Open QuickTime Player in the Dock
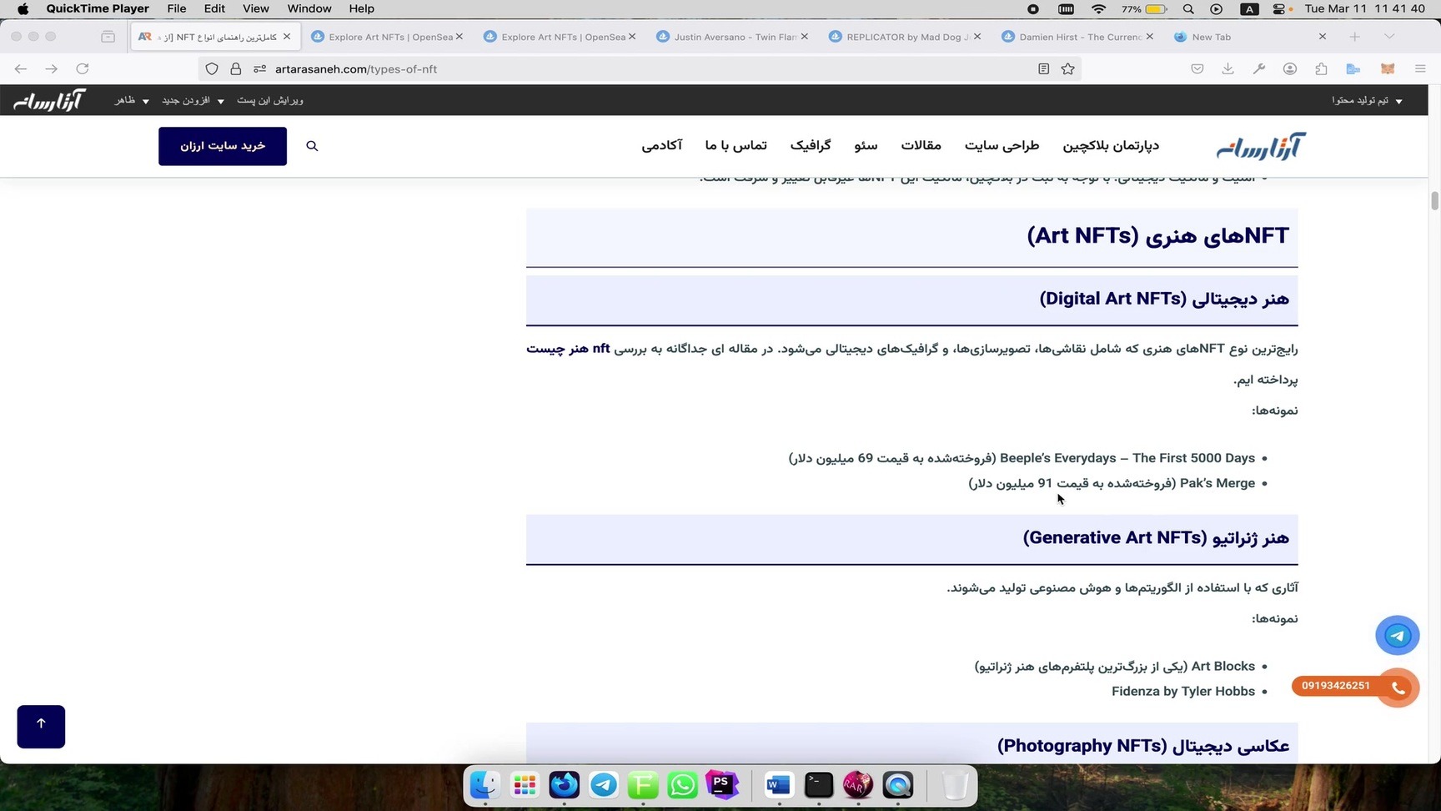This screenshot has width=1441, height=811. click(898, 785)
